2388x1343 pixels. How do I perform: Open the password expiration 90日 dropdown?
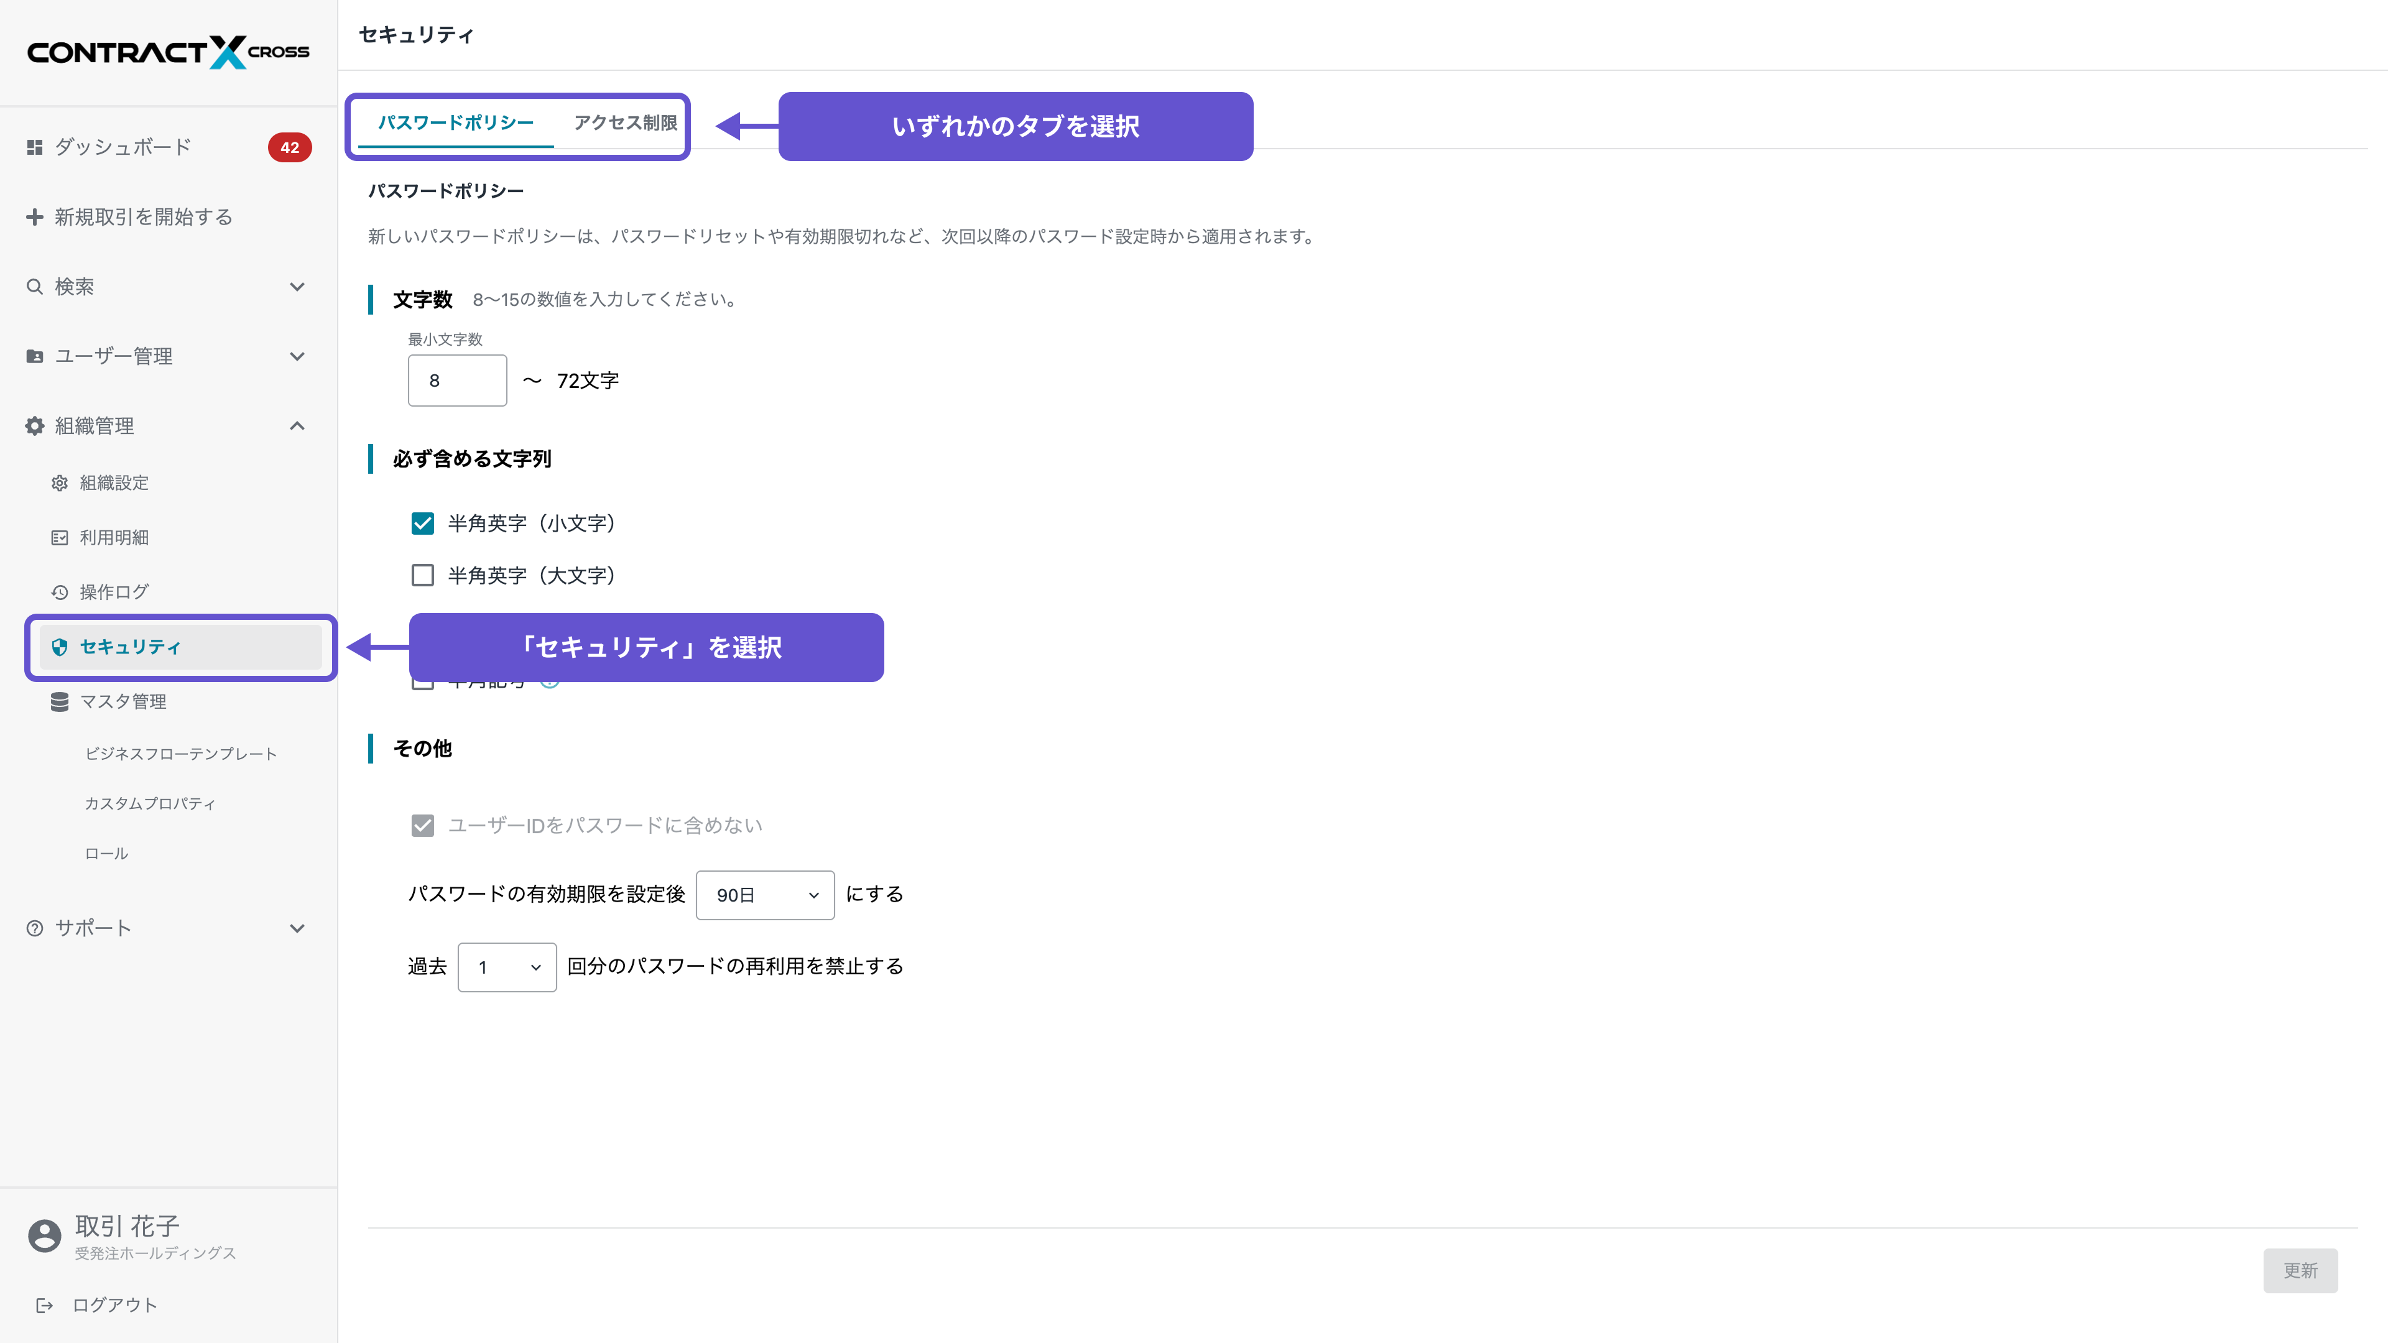[765, 895]
